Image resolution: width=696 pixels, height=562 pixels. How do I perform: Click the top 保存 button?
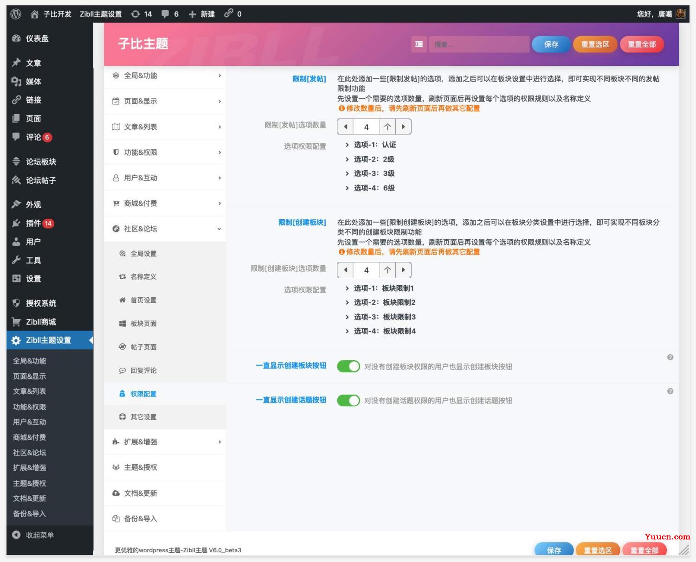tap(551, 44)
